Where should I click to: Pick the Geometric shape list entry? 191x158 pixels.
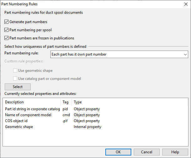(x=19, y=127)
